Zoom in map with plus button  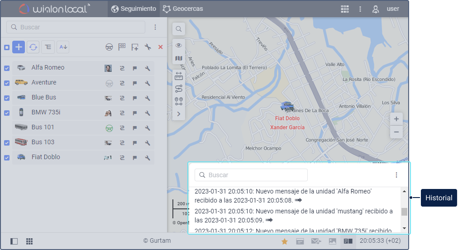396,119
